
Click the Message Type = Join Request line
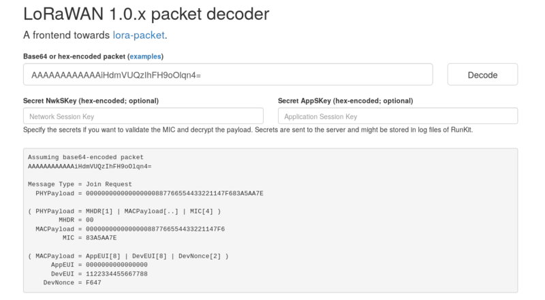[x=80, y=184]
